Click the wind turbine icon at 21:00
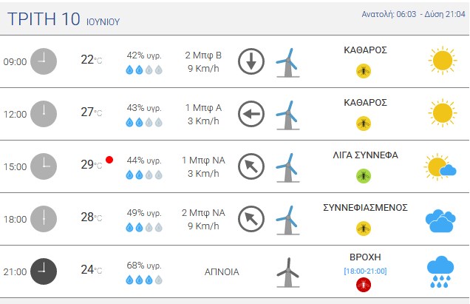This screenshot has width=470, height=304. (287, 272)
